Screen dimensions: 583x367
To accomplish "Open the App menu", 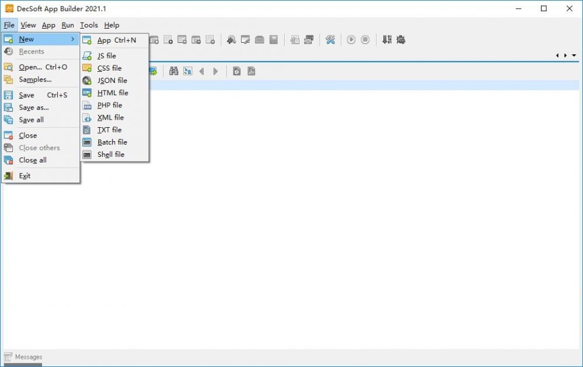I will 48,25.
